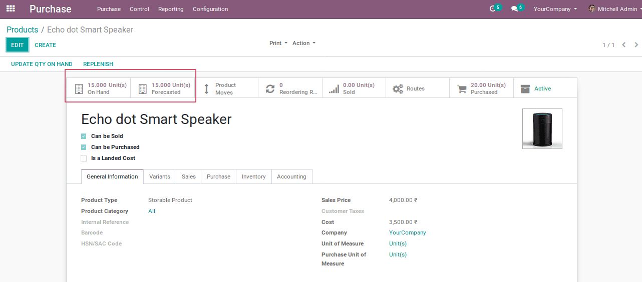Click the Forecasted building icon
This screenshot has height=282, width=642.
tap(143, 89)
